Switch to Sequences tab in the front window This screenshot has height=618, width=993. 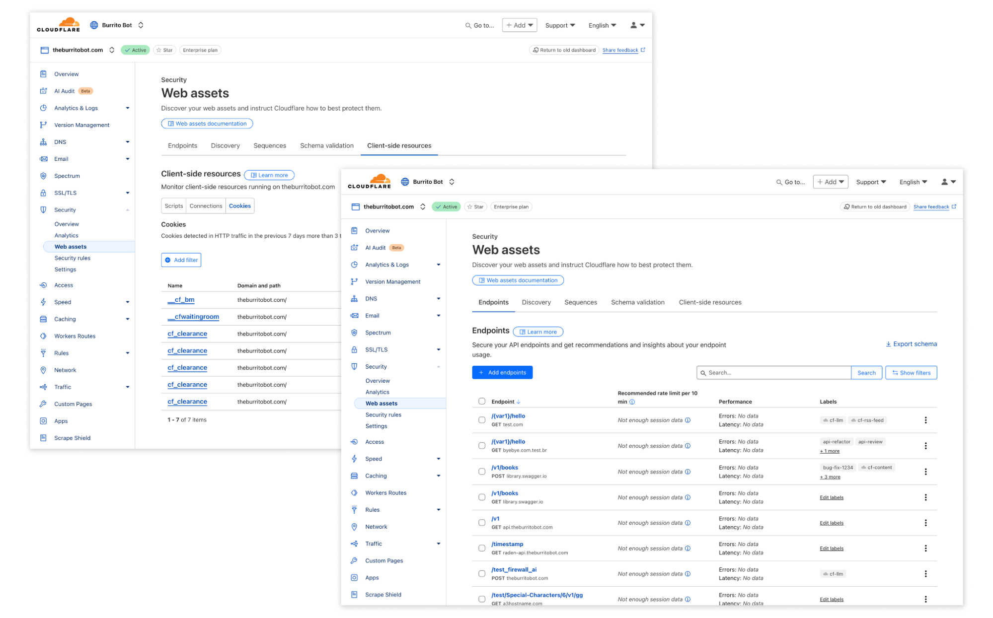coord(580,302)
